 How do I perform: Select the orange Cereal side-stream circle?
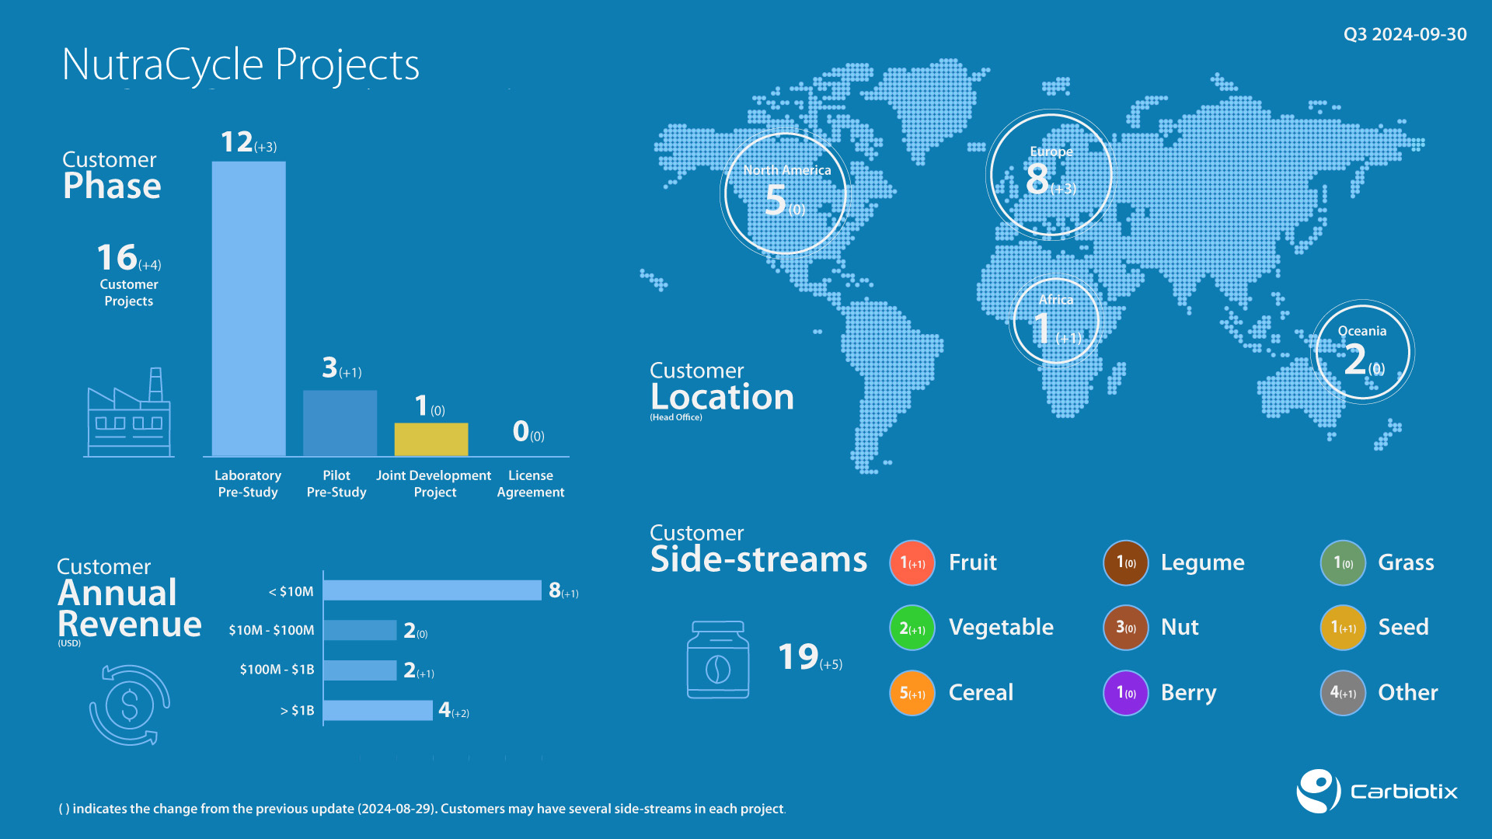pos(912,693)
